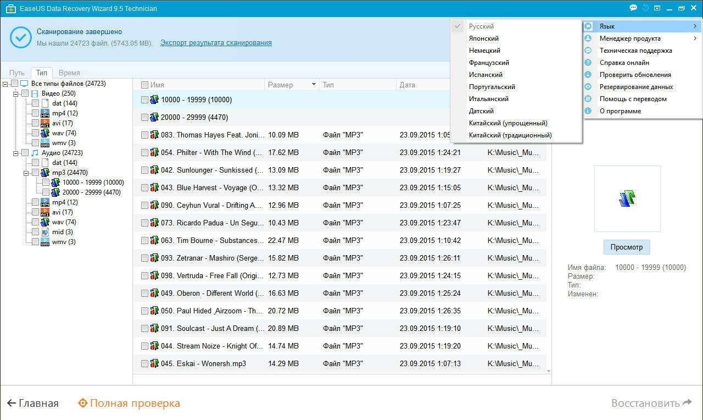Click the scan completed checkmark icon
The width and height of the screenshot is (703, 420).
pos(20,37)
